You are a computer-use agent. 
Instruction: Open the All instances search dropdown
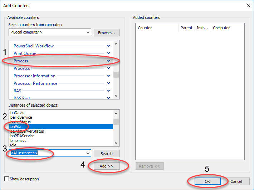[x=88, y=153]
